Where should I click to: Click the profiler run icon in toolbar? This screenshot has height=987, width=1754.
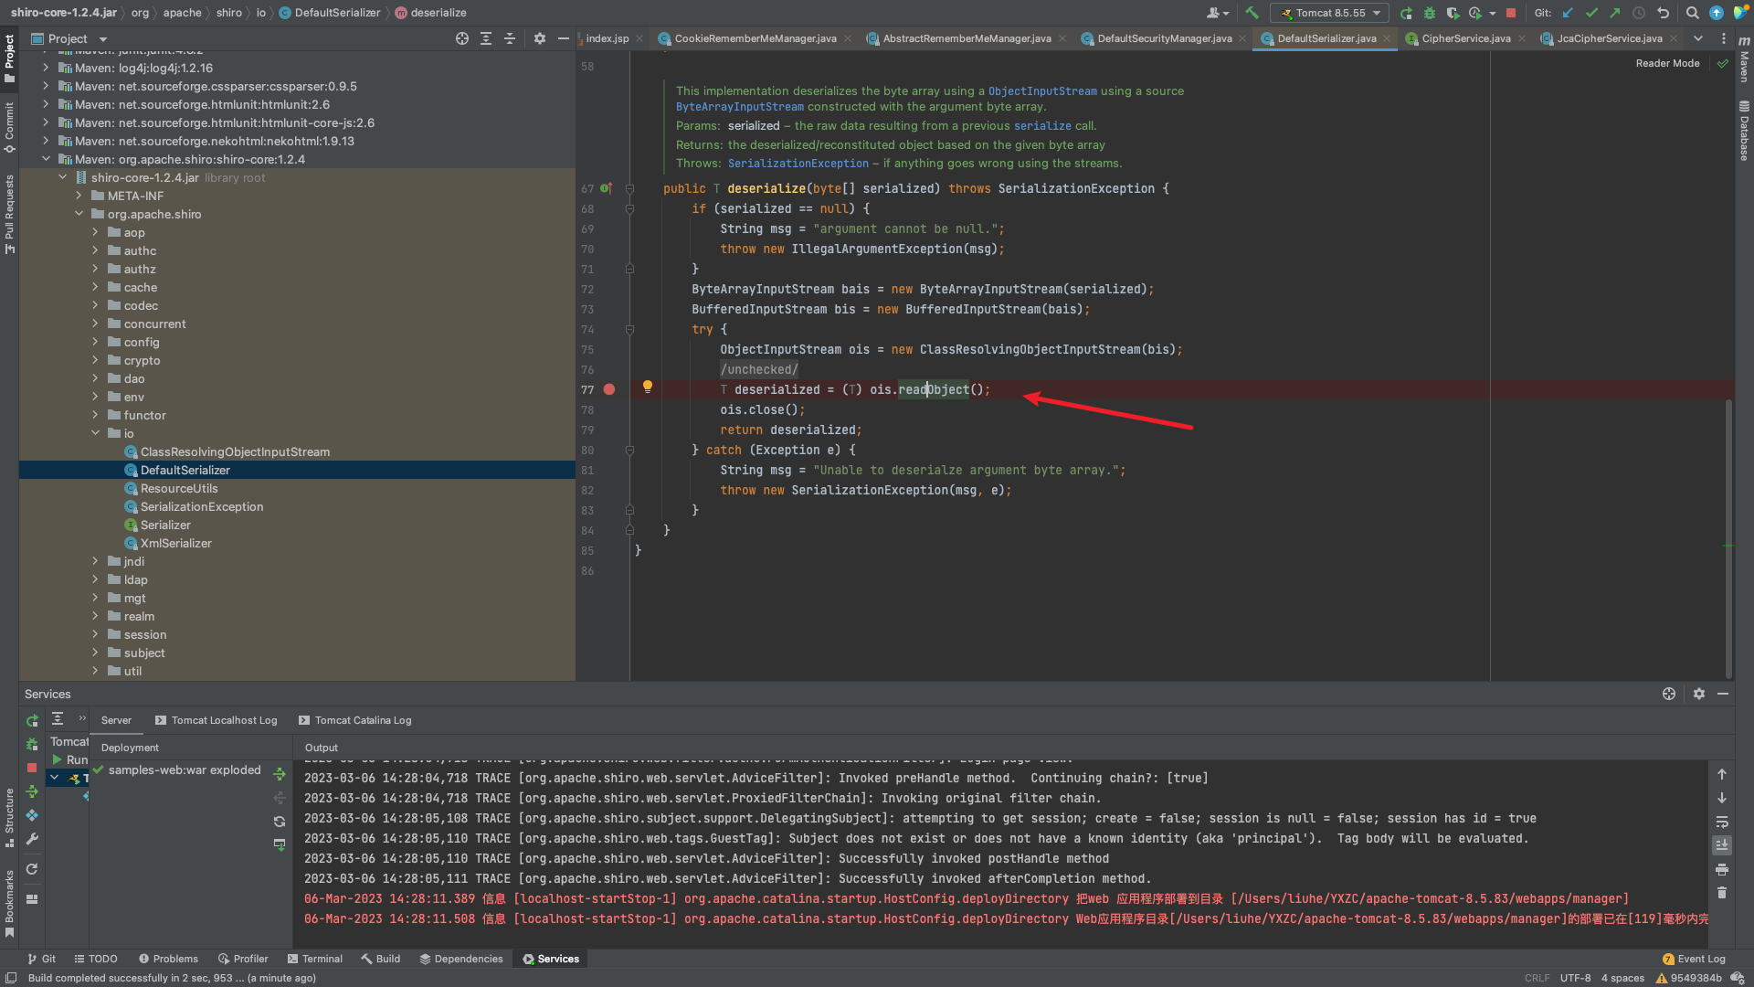click(1475, 13)
